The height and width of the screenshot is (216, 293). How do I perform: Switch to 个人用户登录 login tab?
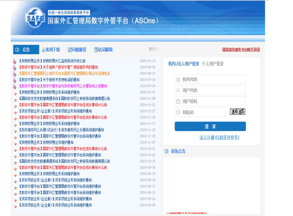[x=213, y=64]
